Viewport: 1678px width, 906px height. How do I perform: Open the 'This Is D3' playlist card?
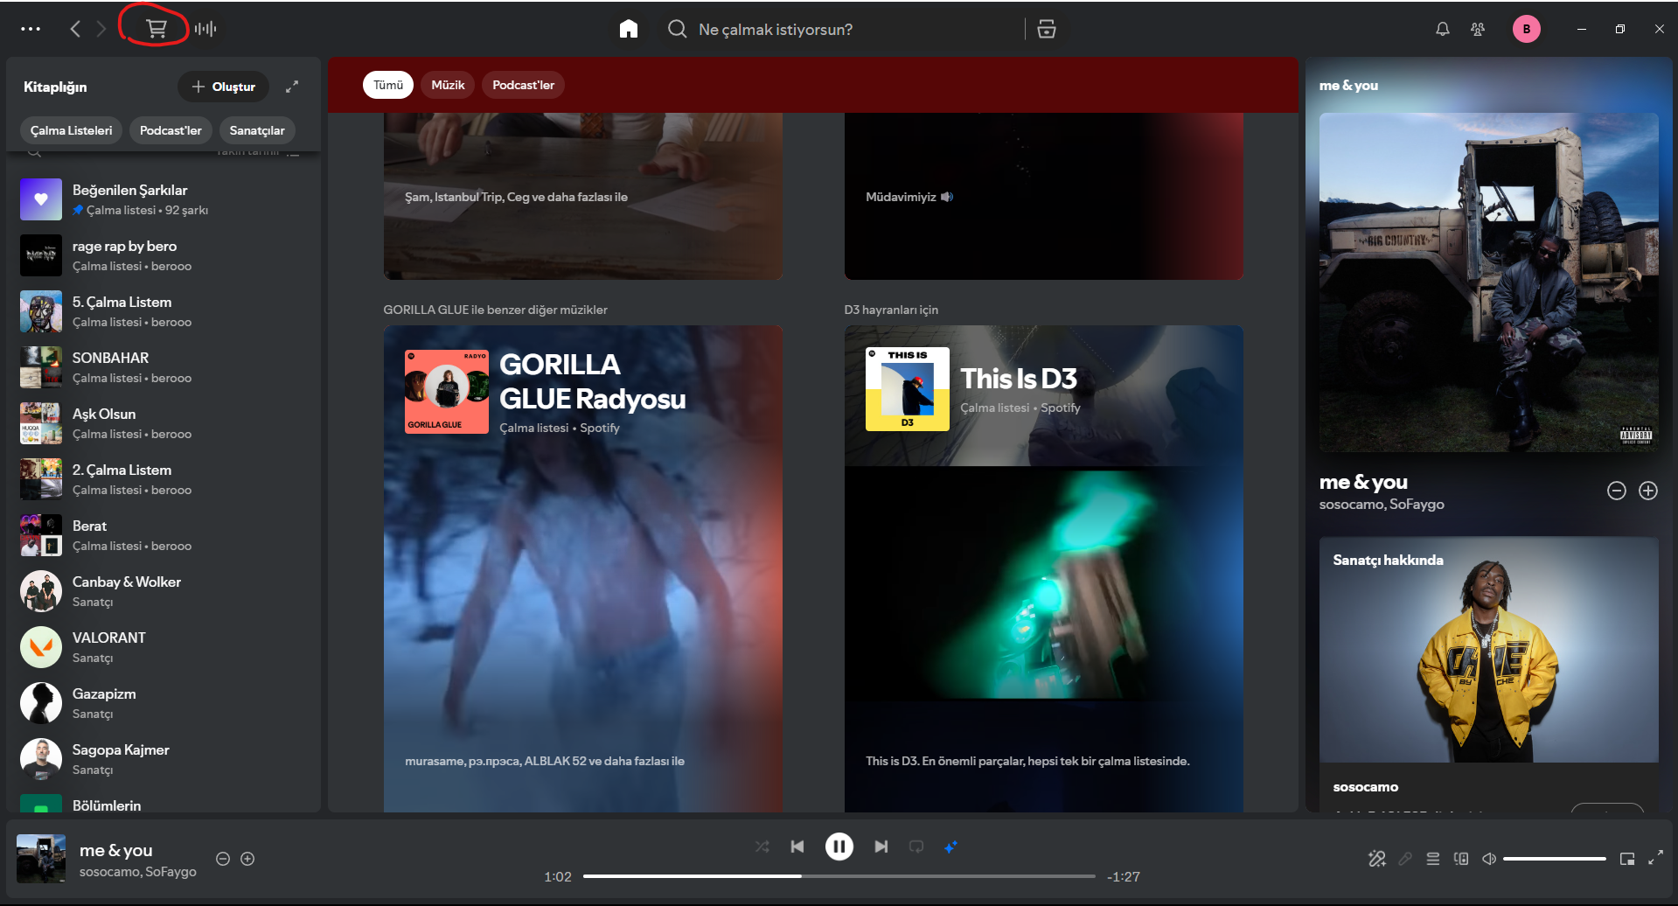[1043, 568]
